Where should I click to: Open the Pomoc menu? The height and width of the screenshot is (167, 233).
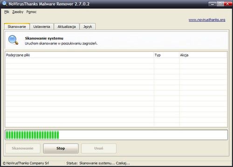[31, 12]
